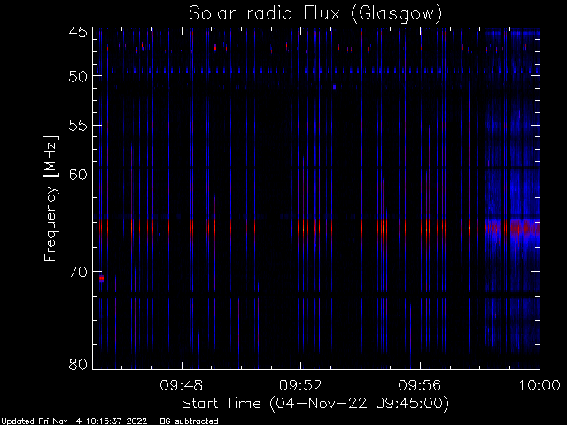
Task: Select the "Frequency [MHz]" axis label
Action: [x=50, y=198]
